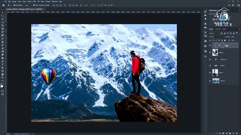Open the Auto-Select Layer dropdown
The width and height of the screenshot is (241, 135).
pyautogui.click(x=27, y=5)
